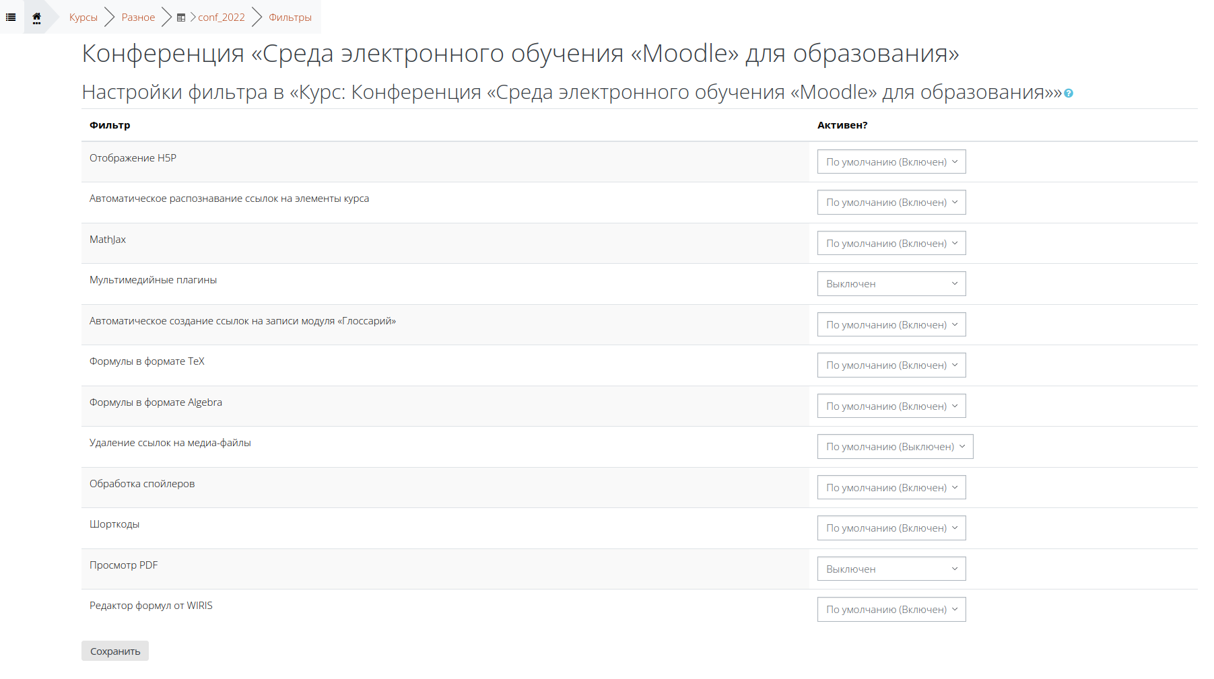The height and width of the screenshot is (679, 1214).
Task: Open dropdown for Просмотр PDF filter
Action: coord(891,569)
